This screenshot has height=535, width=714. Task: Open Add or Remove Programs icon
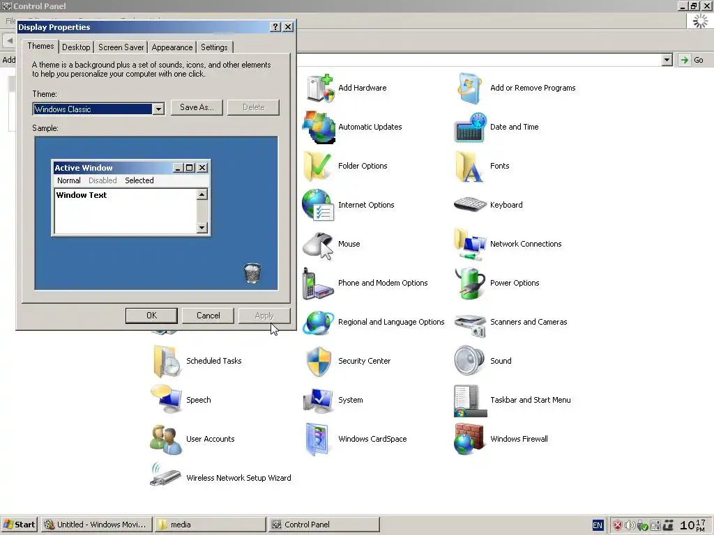[x=470, y=88]
